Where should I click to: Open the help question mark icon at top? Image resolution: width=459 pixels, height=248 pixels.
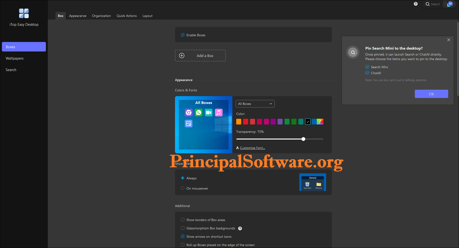[416, 4]
